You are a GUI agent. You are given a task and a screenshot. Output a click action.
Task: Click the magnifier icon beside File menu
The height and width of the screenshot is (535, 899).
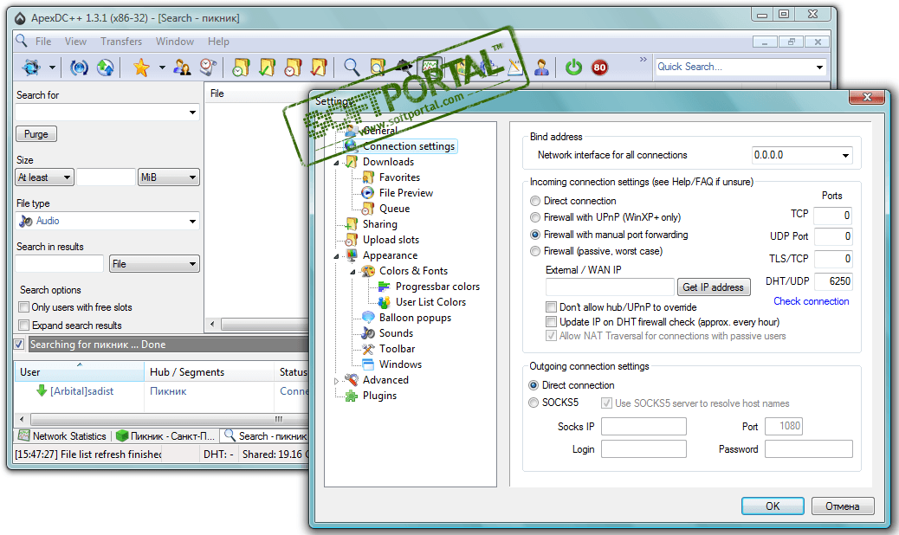point(21,41)
